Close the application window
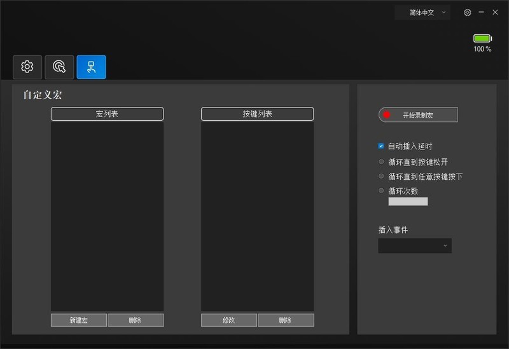This screenshot has width=509, height=349. (x=495, y=12)
